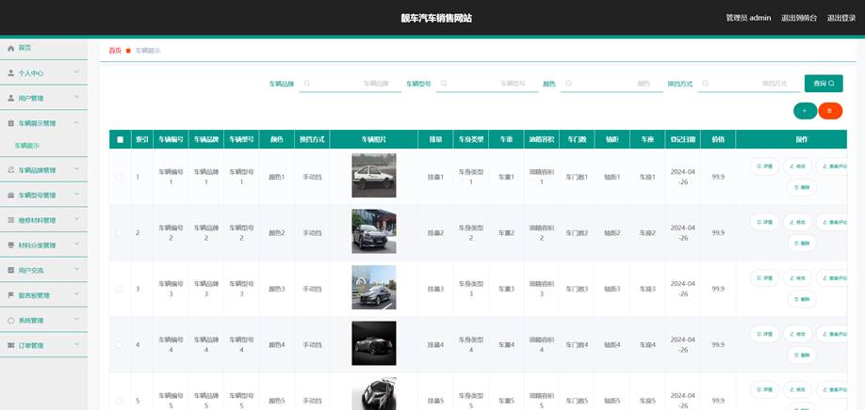Click the 价格 column header
The height and width of the screenshot is (410, 865).
(718, 140)
